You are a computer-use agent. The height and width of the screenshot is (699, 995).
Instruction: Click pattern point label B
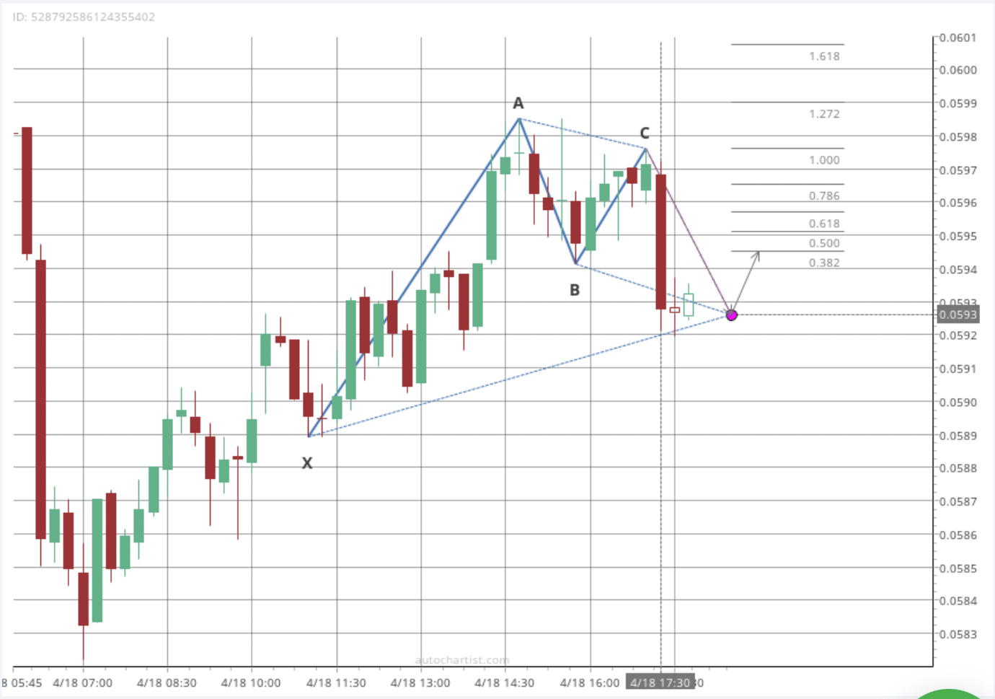point(575,290)
